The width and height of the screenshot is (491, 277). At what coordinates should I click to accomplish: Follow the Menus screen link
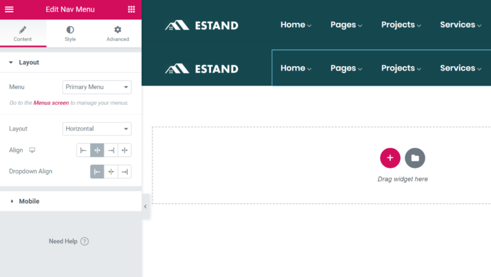click(x=51, y=103)
